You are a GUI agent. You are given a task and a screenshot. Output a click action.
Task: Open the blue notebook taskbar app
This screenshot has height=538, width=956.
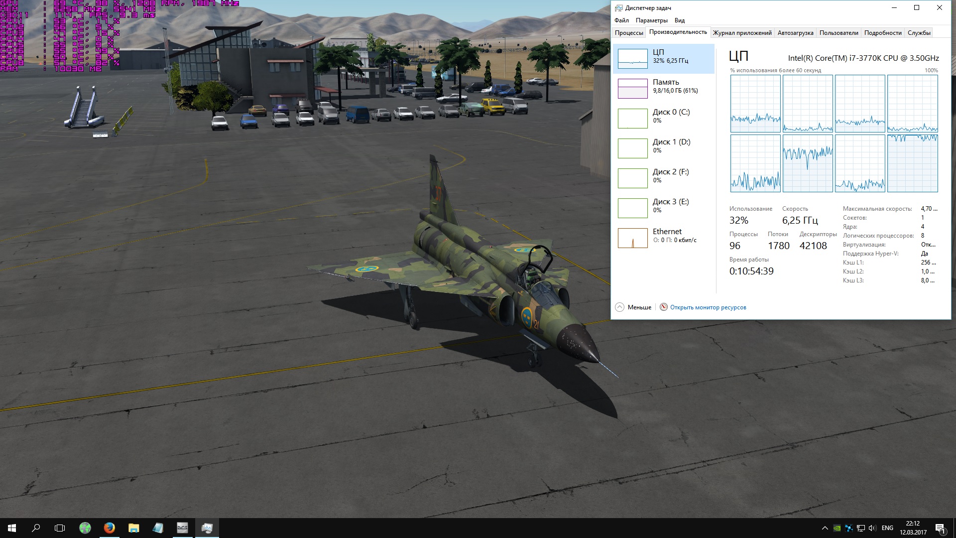(x=158, y=528)
